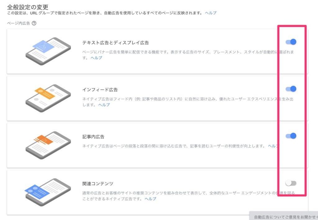Switch off the 記事内広告 toggle
This screenshot has width=318, height=220.
tap(291, 136)
